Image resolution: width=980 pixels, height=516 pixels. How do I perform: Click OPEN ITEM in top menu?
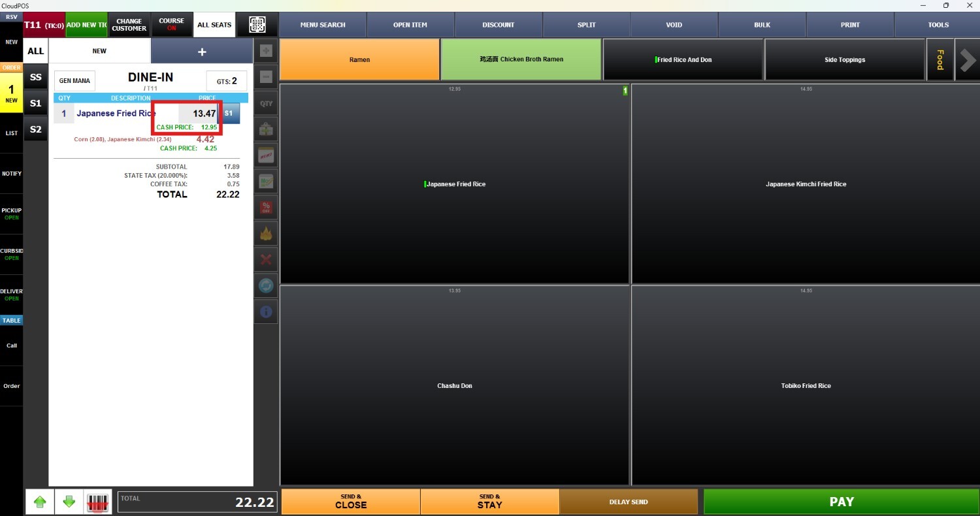coord(410,25)
